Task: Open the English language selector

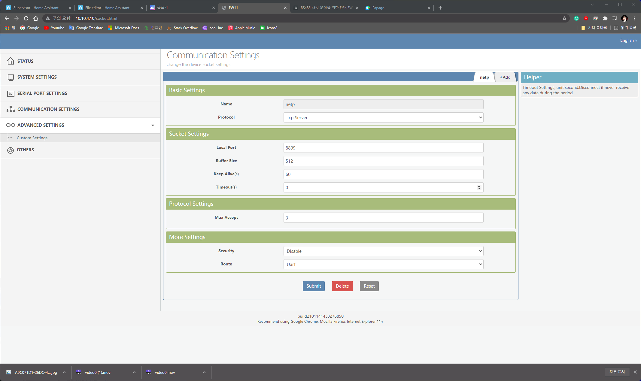Action: click(x=628, y=41)
